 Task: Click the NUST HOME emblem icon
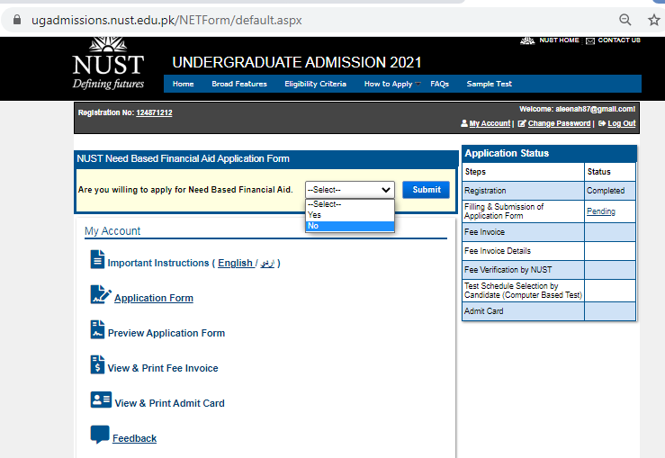527,40
